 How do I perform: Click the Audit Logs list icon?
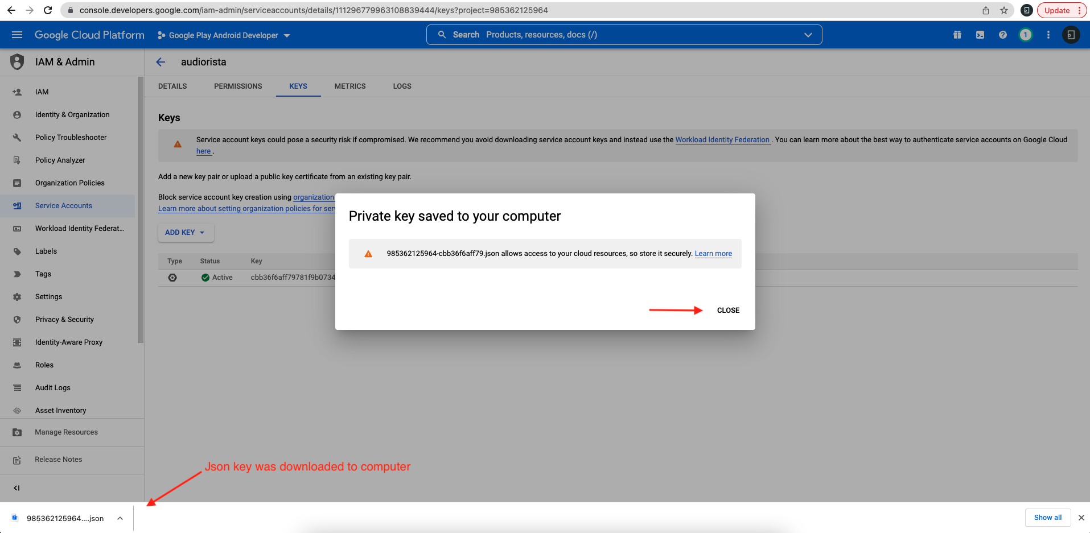(x=17, y=387)
